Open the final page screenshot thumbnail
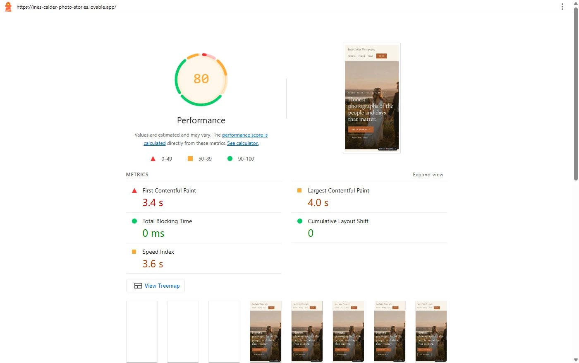The image size is (579, 363). pyautogui.click(x=372, y=98)
